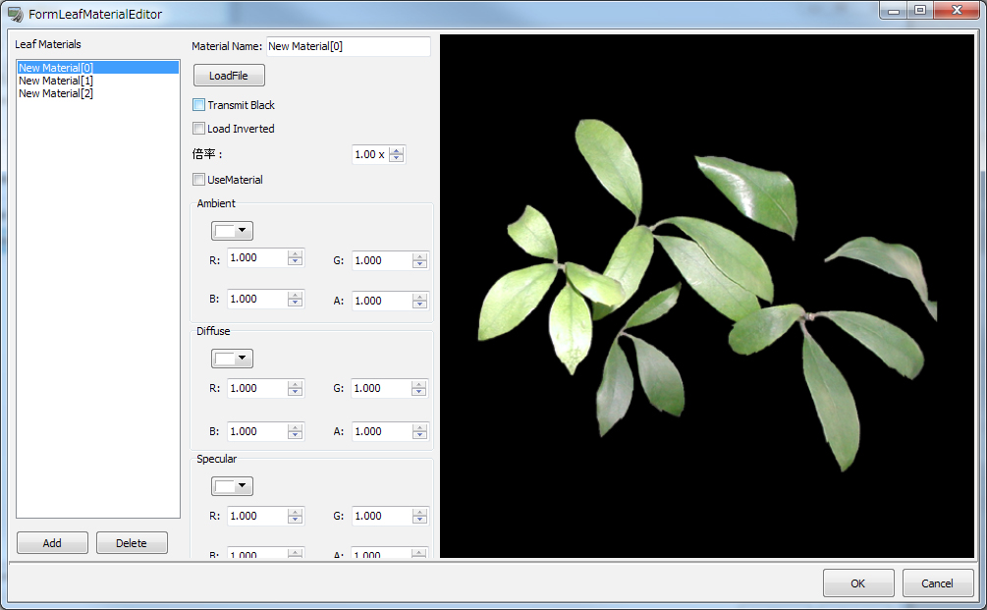
Task: Click the Diffuse A value field
Action: (x=382, y=431)
